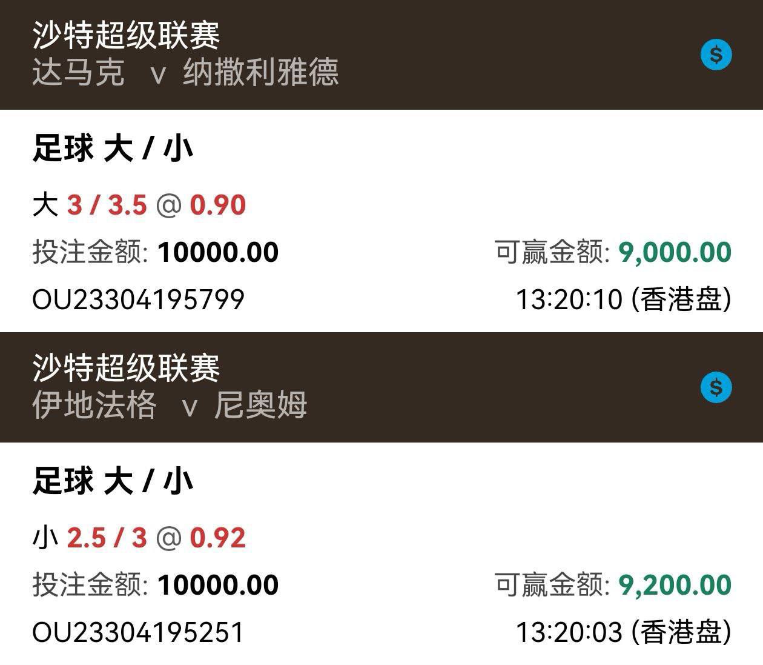
Task: Click 投注金额 10000.00 in the 0.90 bet
Action: pyautogui.click(x=156, y=252)
